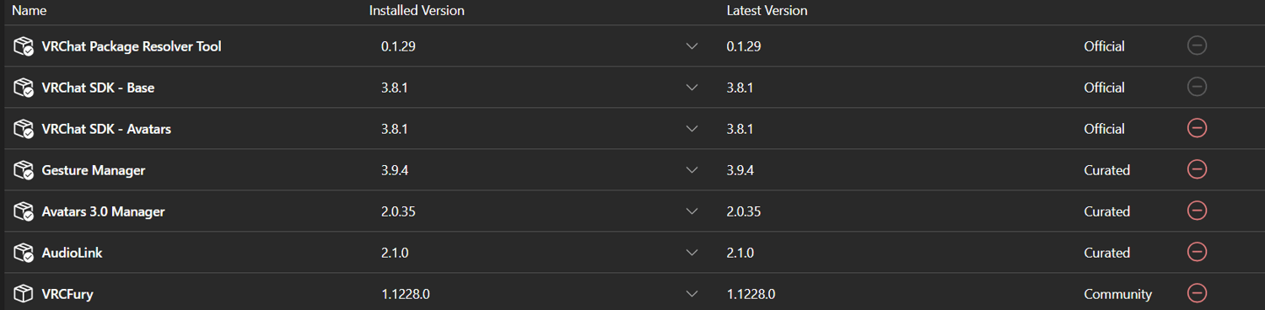The width and height of the screenshot is (1265, 310).
Task: Click the Installed Version column header
Action: click(x=417, y=11)
